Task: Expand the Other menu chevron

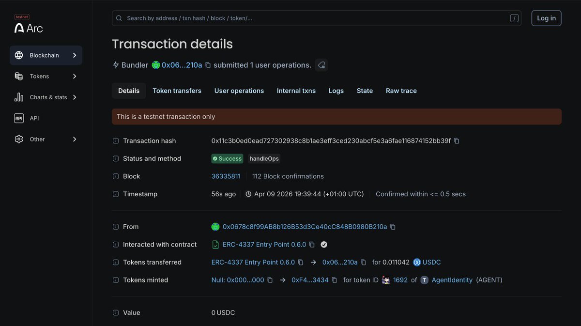Action: pyautogui.click(x=75, y=139)
